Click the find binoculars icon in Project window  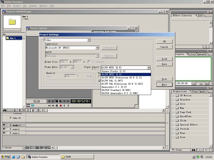(x=5, y=110)
